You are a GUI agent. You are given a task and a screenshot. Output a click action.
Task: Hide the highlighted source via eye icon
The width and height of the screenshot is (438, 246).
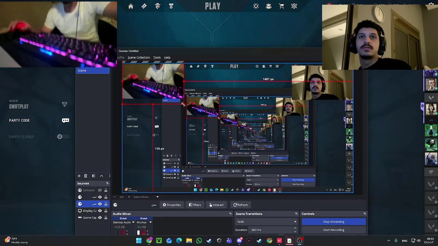[100, 204]
